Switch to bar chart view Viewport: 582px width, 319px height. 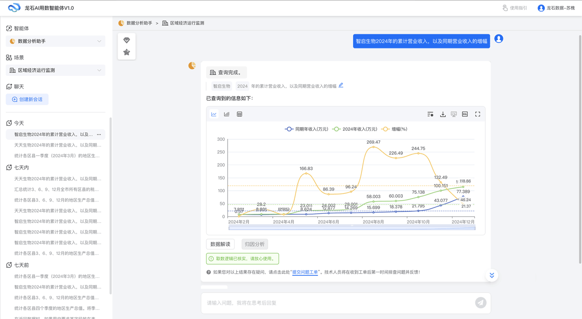pyautogui.click(x=226, y=114)
